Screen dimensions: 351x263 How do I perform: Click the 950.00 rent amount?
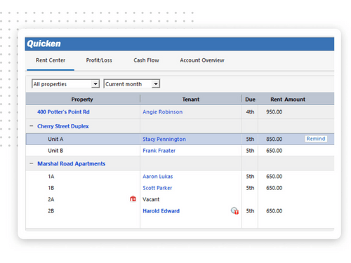tap(274, 112)
